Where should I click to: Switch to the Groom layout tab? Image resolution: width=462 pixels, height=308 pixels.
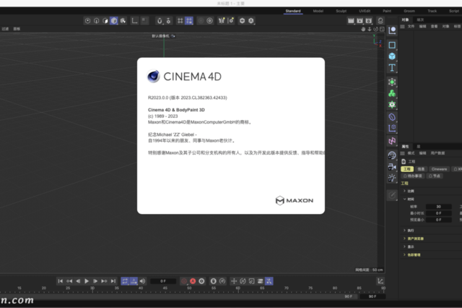[x=409, y=11]
